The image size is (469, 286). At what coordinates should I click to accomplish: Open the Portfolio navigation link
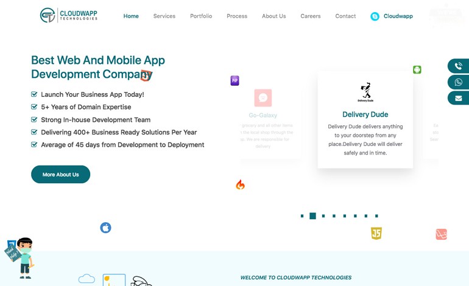[x=201, y=16]
